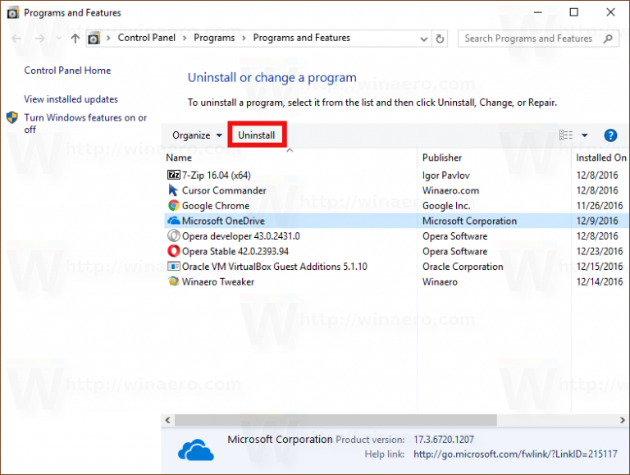Select Winaero Tweaker program name

[218, 281]
